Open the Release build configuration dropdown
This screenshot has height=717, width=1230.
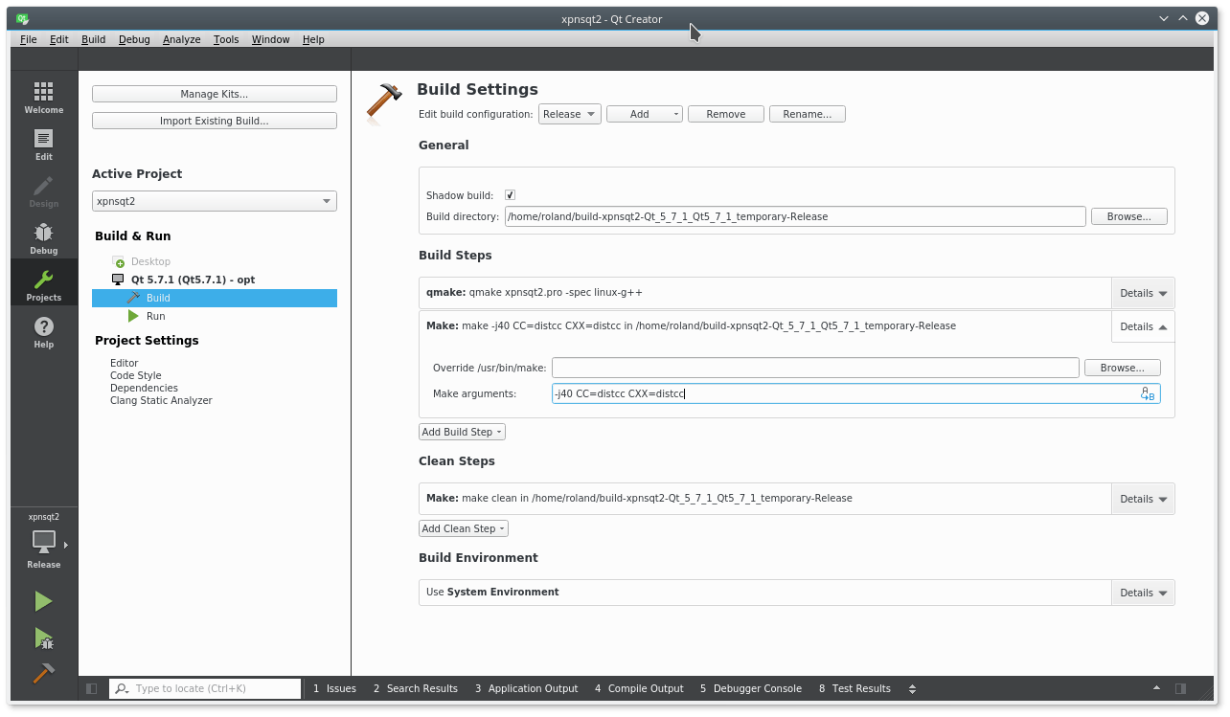[570, 114]
